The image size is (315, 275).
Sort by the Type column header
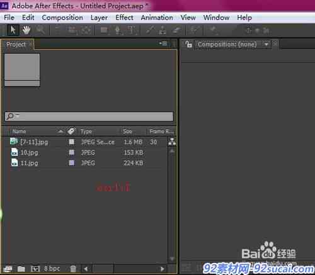pyautogui.click(x=86, y=132)
